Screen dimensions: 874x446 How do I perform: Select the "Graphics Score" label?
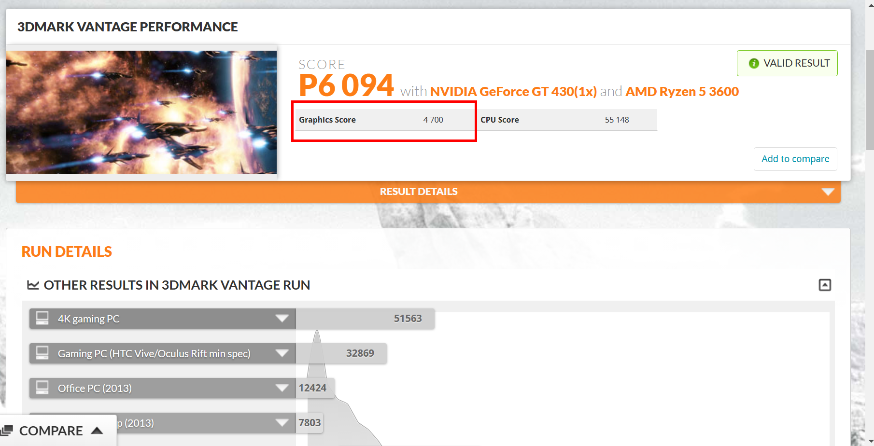(327, 120)
